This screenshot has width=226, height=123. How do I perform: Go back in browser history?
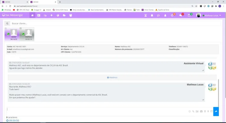click(3, 6)
